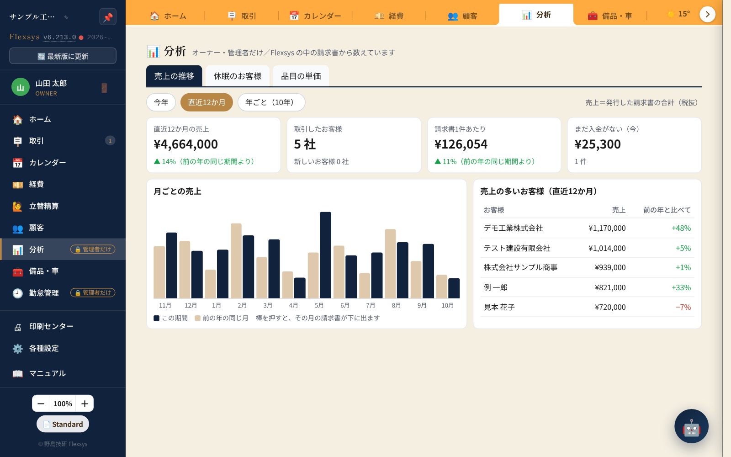The image size is (731, 457).
Task: Select the 今年 period filter
Action: tap(161, 102)
